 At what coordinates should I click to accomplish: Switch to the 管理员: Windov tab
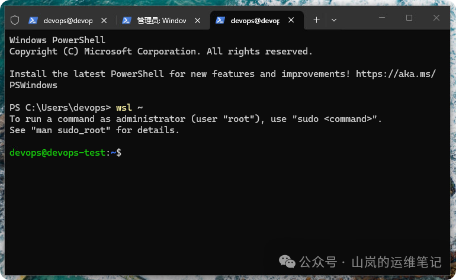pos(162,20)
